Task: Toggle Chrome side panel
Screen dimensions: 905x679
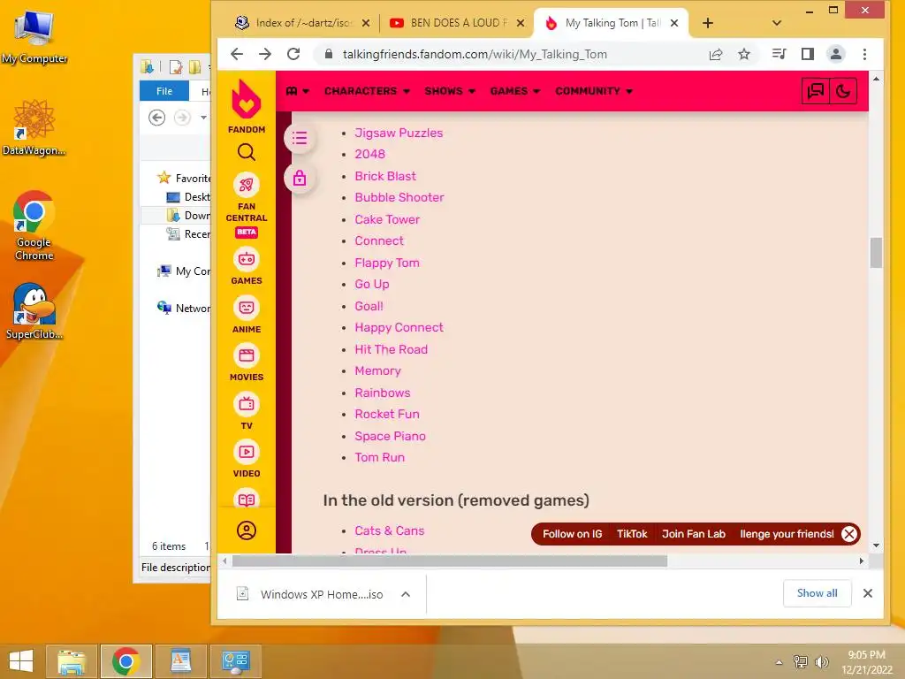Action: (808, 54)
